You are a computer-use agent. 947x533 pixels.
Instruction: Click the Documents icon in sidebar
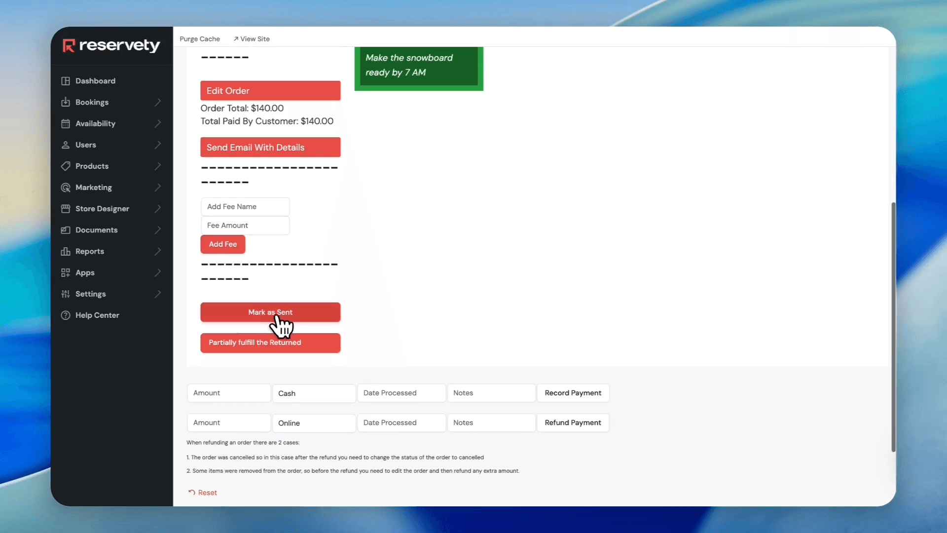click(65, 230)
